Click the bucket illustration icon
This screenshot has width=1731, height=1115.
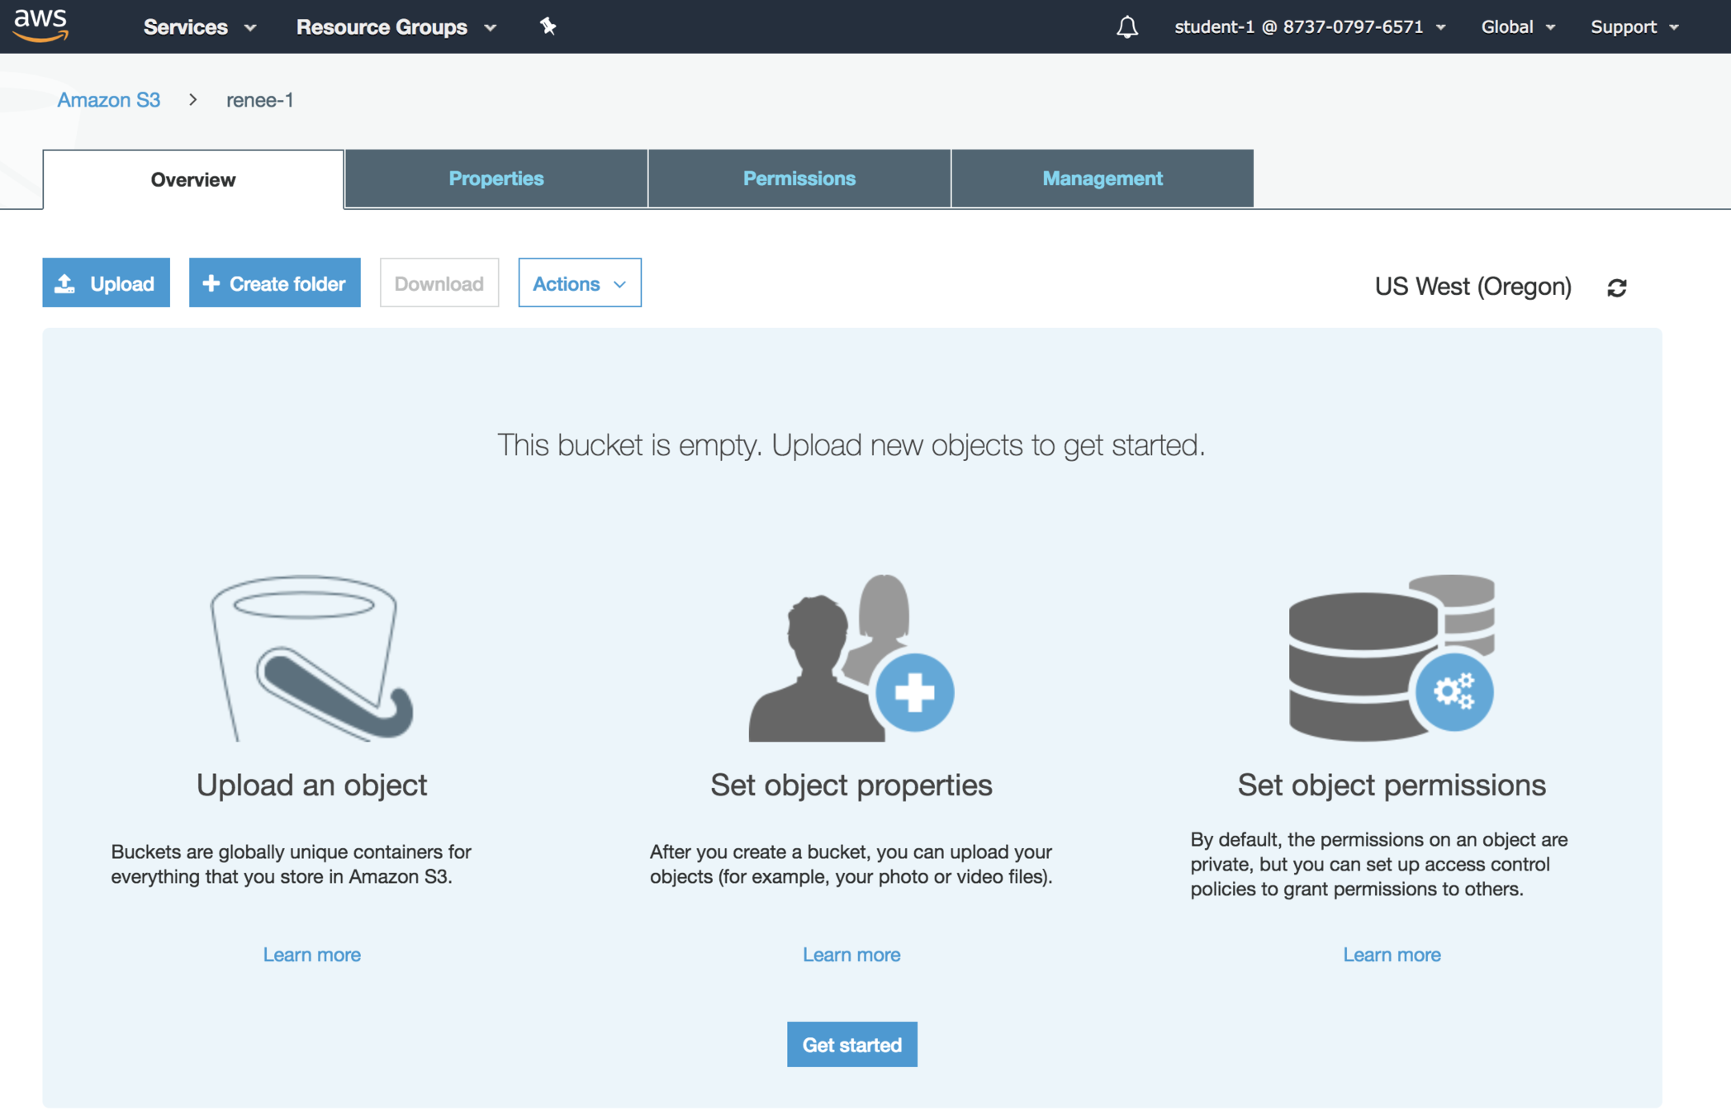coord(311,657)
